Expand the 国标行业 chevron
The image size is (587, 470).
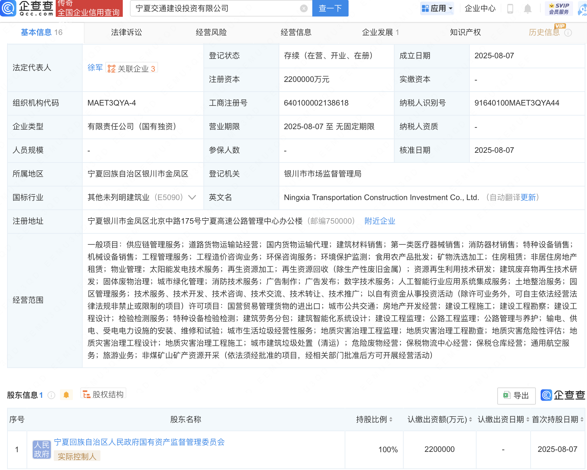(x=192, y=197)
